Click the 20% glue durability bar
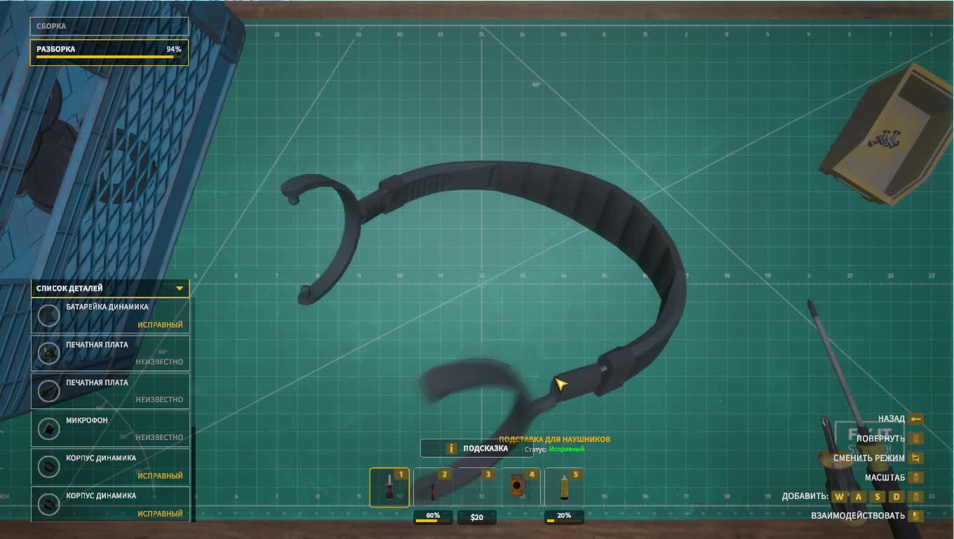 [564, 517]
